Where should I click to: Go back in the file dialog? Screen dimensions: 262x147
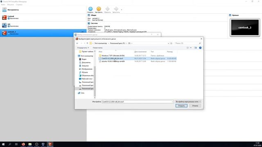[x=77, y=43]
